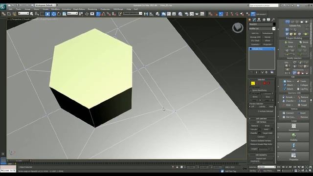
Task: Toggle the Auto Key button
Action: (253, 167)
